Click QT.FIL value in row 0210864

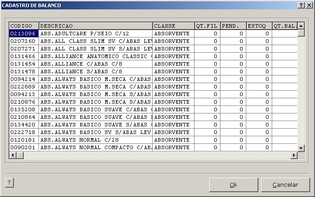(x=207, y=117)
